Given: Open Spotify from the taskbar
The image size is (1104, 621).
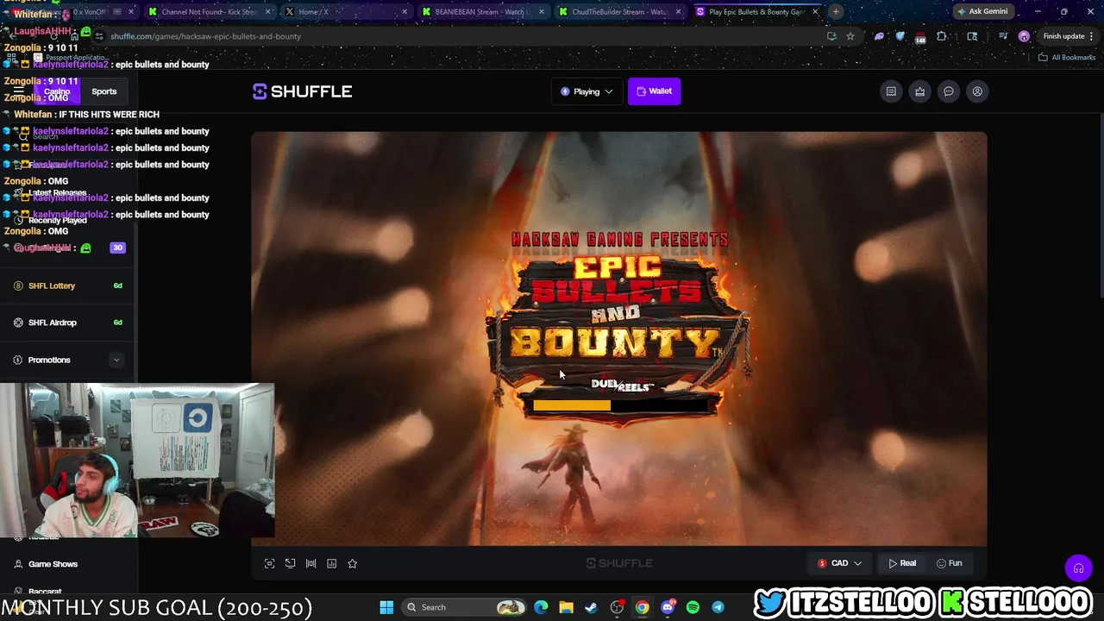Looking at the screenshot, I should (693, 607).
